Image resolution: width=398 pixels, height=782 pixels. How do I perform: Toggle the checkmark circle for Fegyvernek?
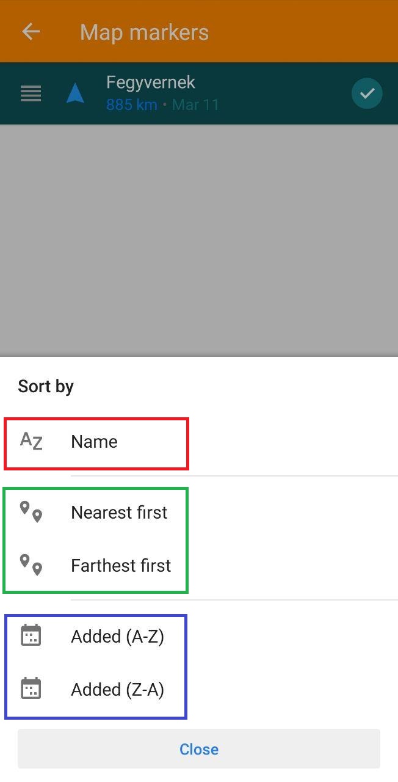click(367, 93)
